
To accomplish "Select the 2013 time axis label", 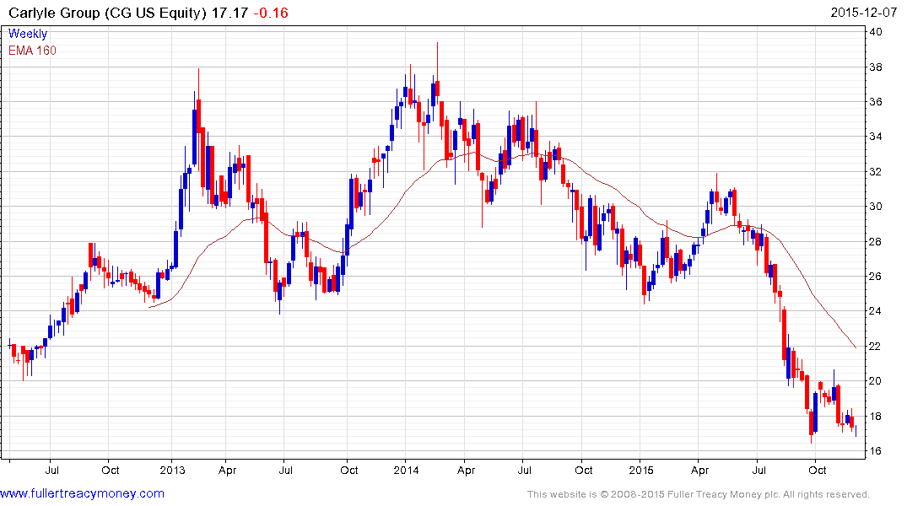I will pos(172,470).
